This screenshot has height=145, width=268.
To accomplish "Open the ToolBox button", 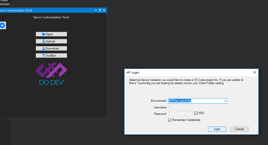I will click(51, 55).
